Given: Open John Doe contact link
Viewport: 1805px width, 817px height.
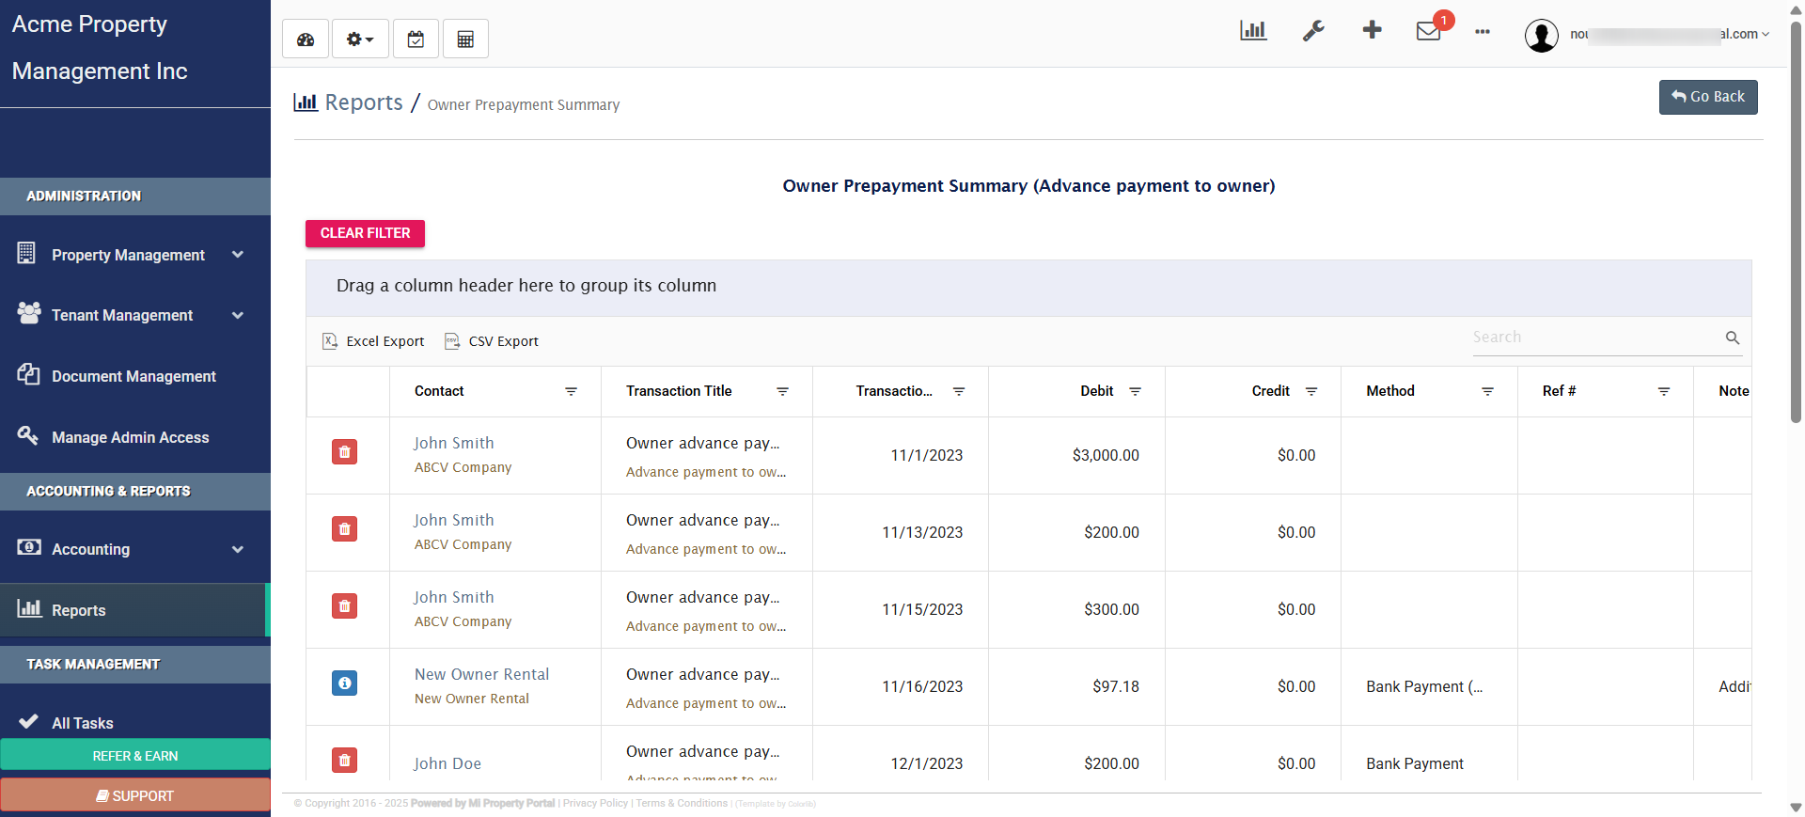Looking at the screenshot, I should (x=447, y=763).
